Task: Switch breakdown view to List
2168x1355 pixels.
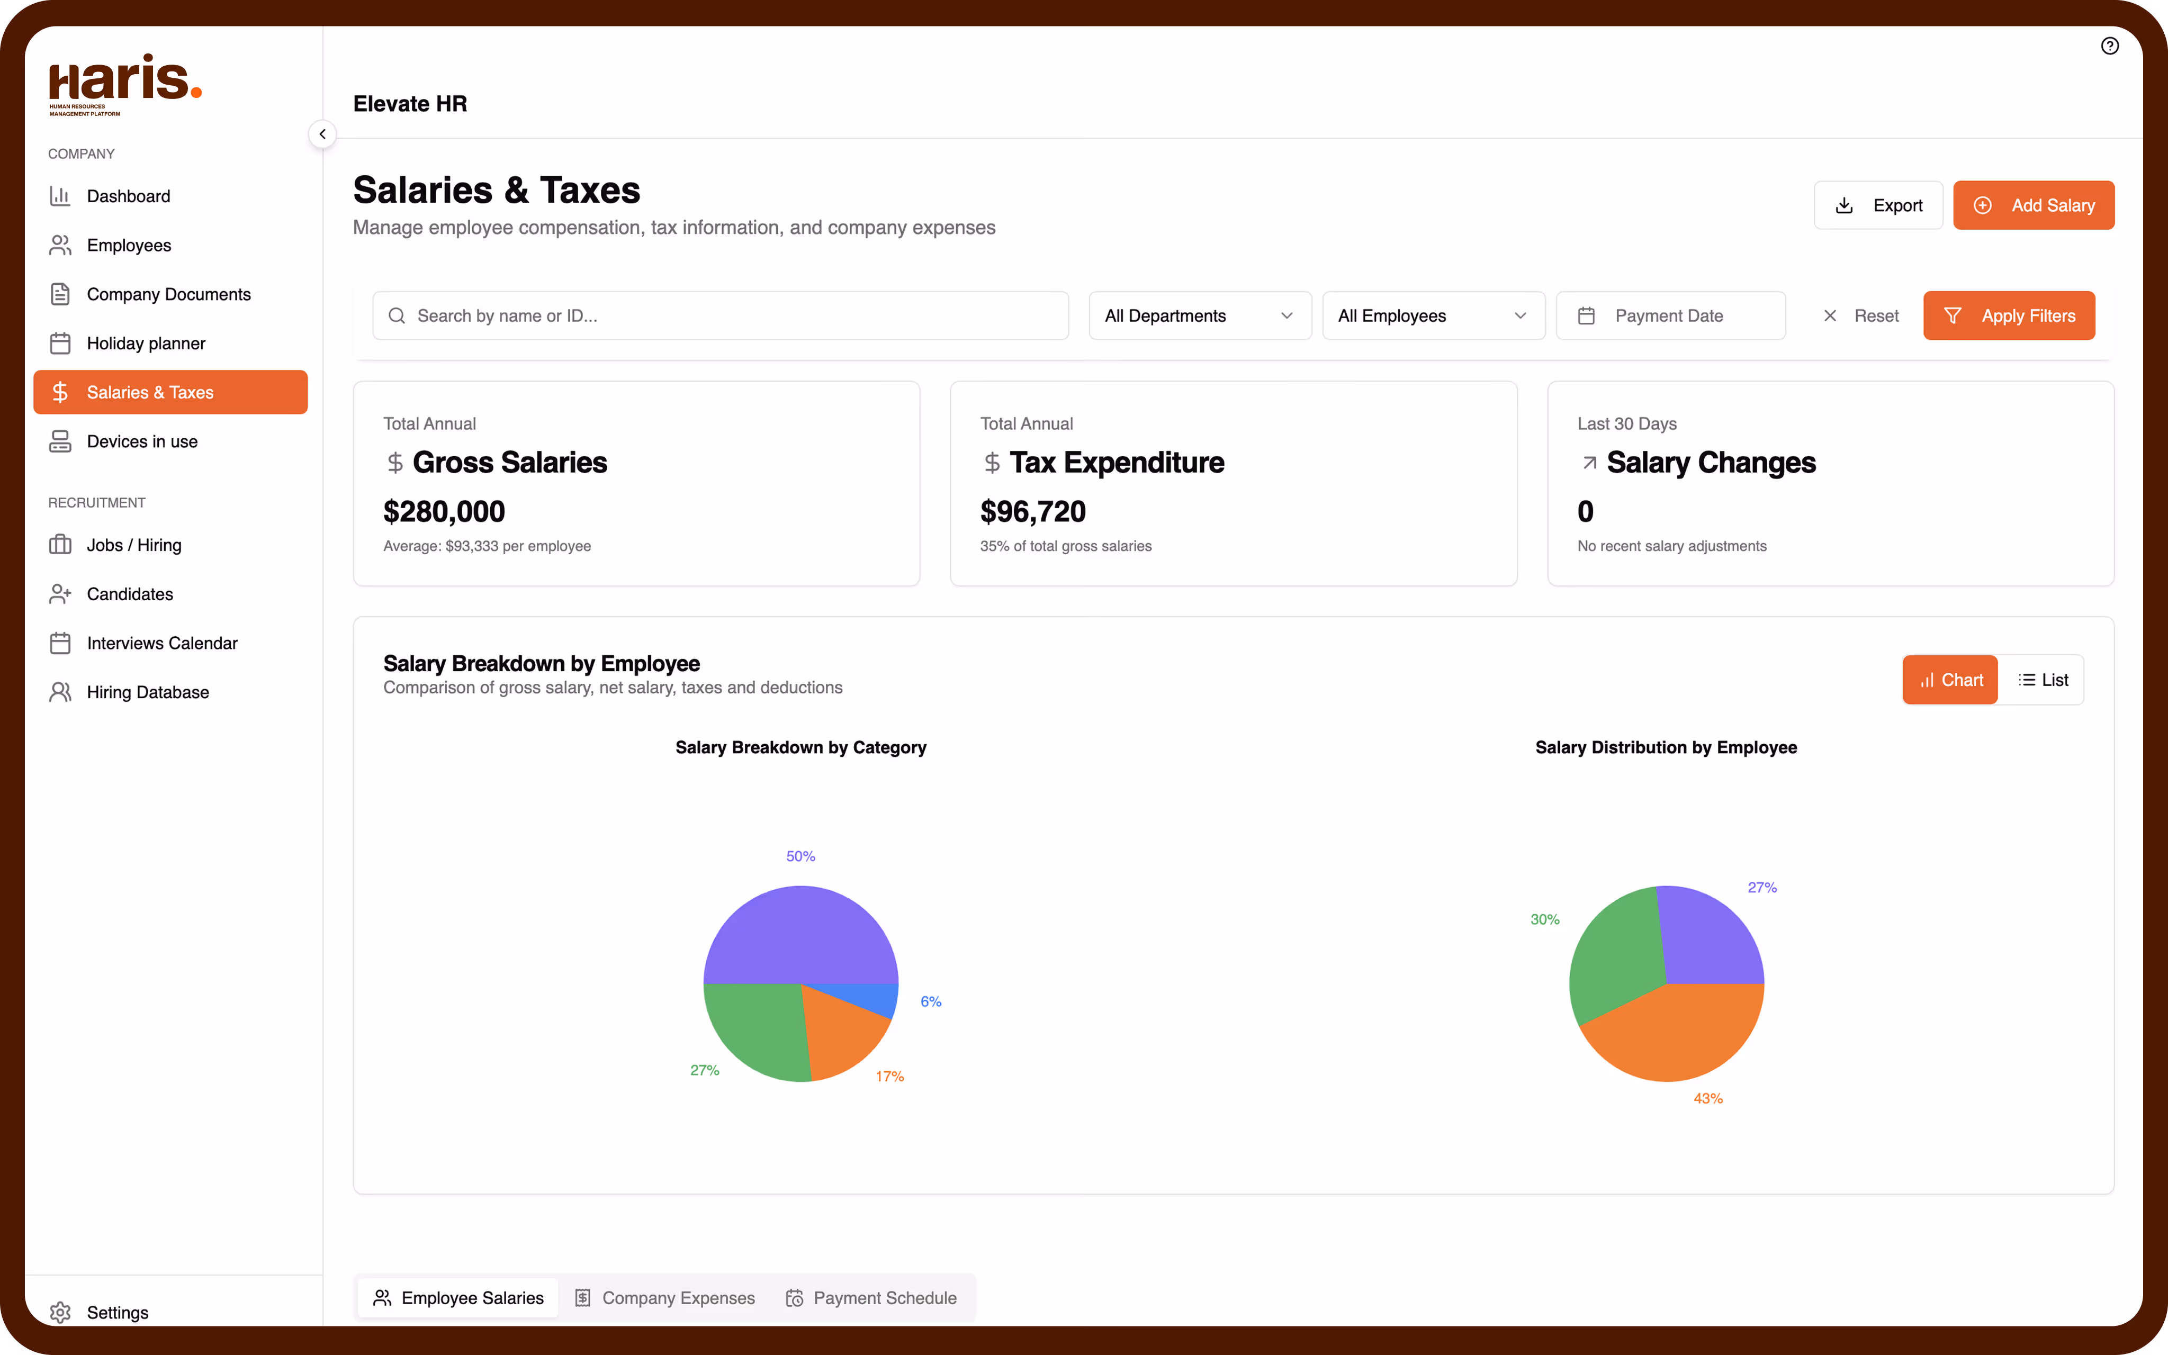Action: [x=2043, y=680]
